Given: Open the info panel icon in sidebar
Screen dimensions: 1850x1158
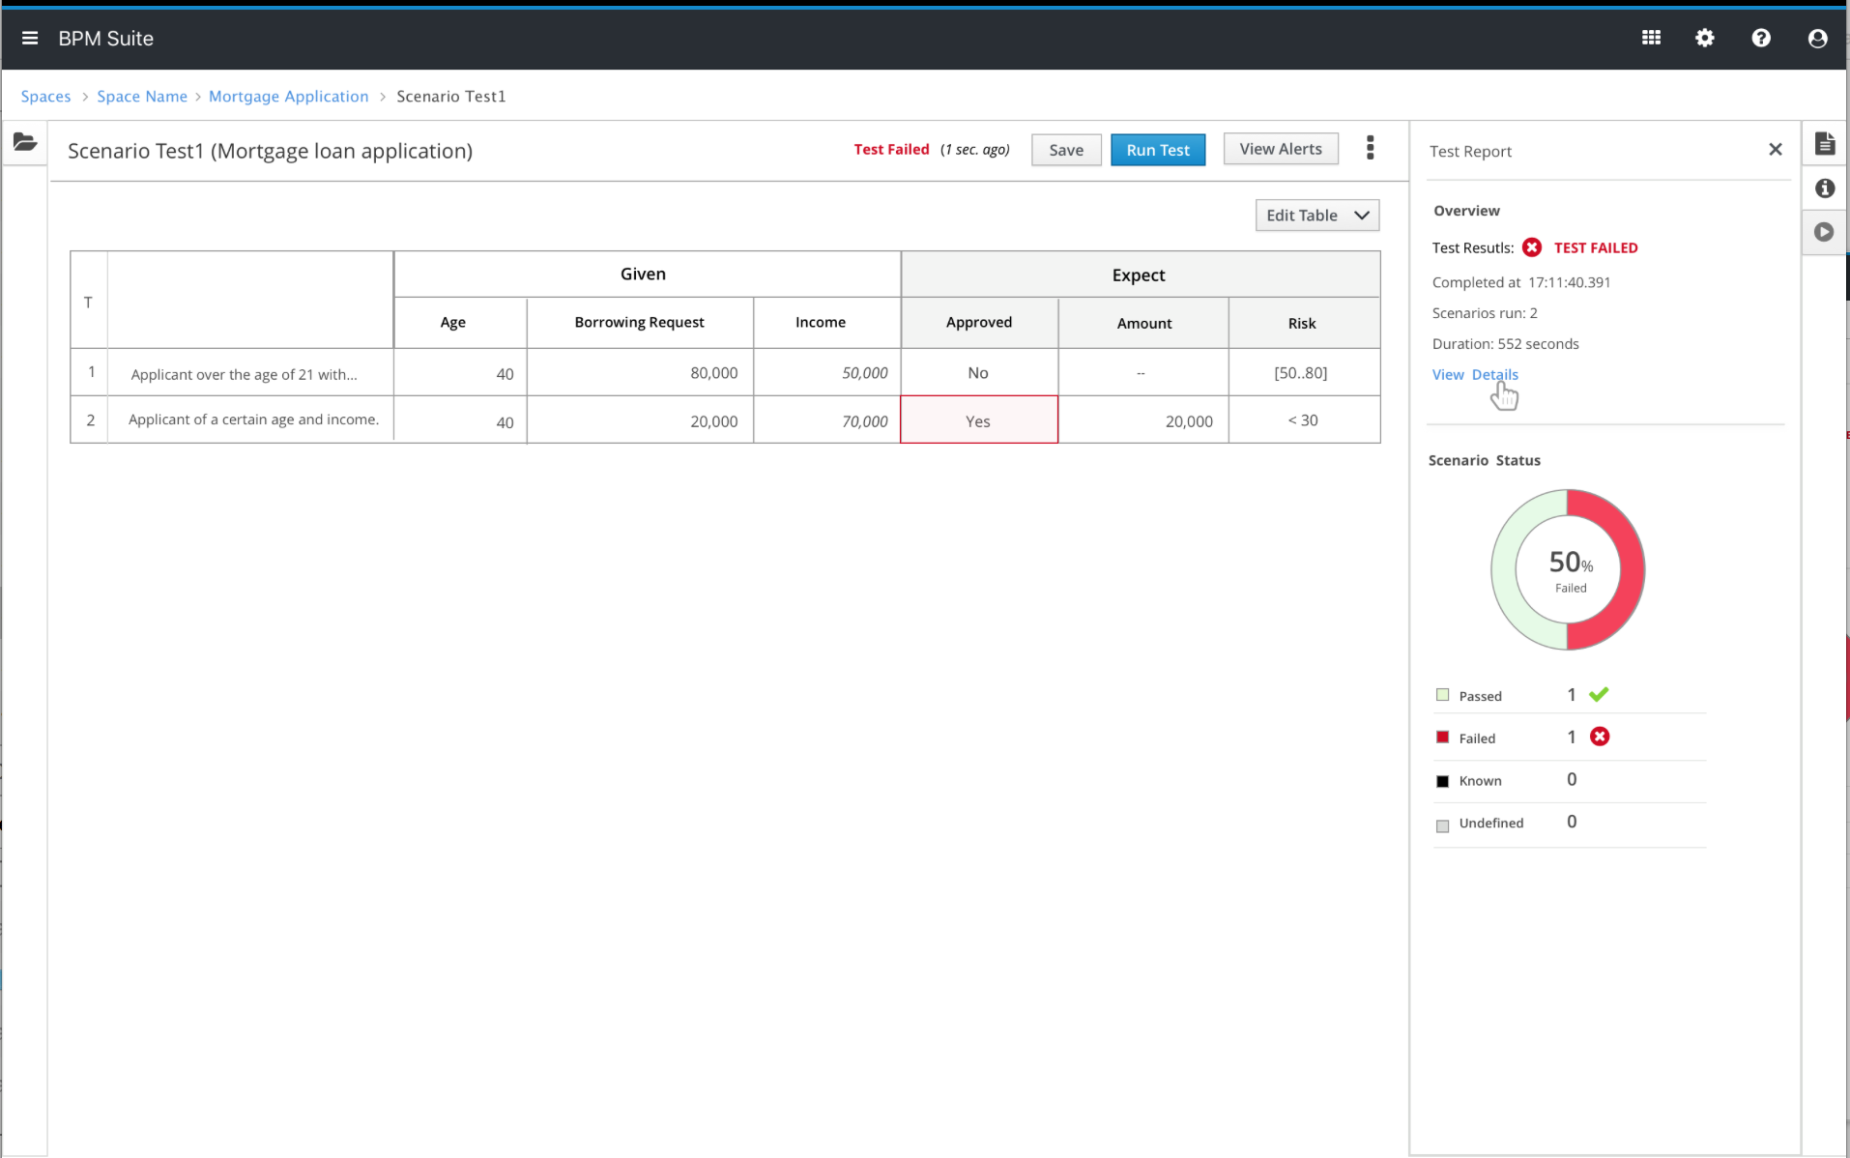Looking at the screenshot, I should coord(1824,188).
